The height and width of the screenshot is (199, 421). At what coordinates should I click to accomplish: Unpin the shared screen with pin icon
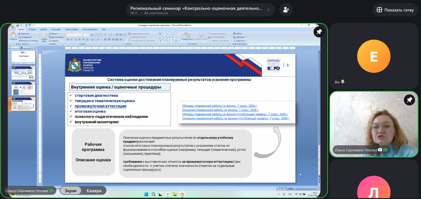[x=319, y=32]
